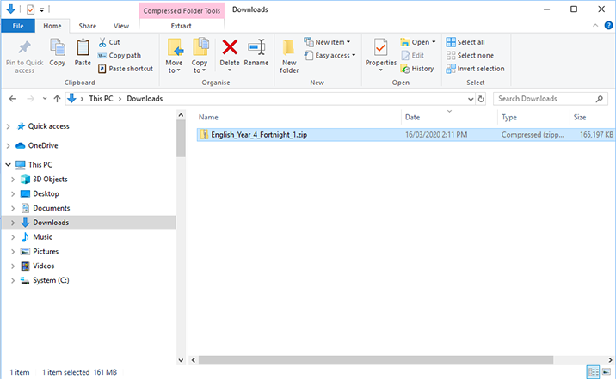Open Properties from the ribbon
The image size is (616, 379).
(x=380, y=52)
